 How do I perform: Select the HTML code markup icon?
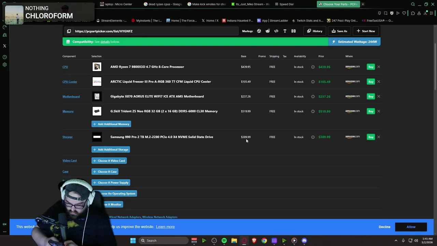point(276,31)
